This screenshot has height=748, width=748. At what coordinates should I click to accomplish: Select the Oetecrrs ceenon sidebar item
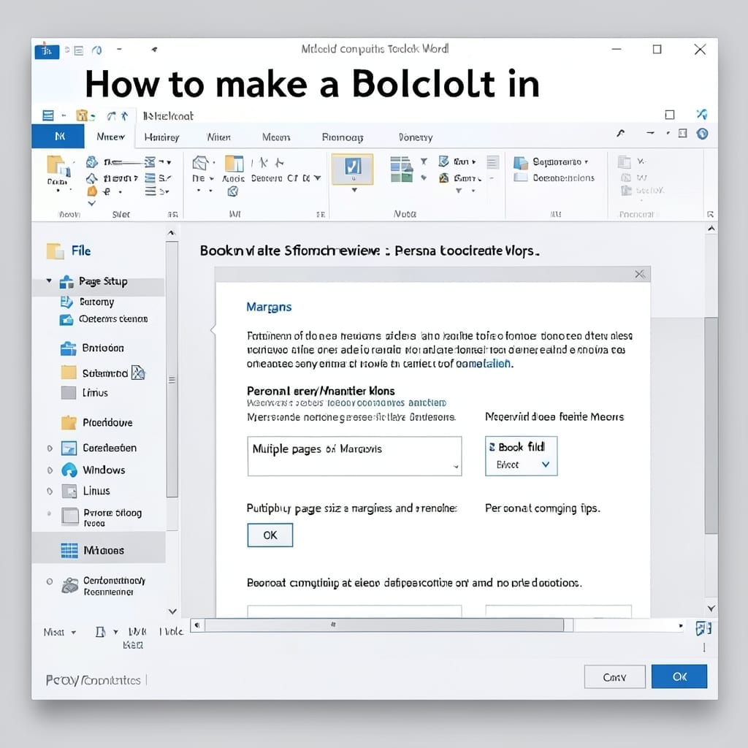(104, 319)
